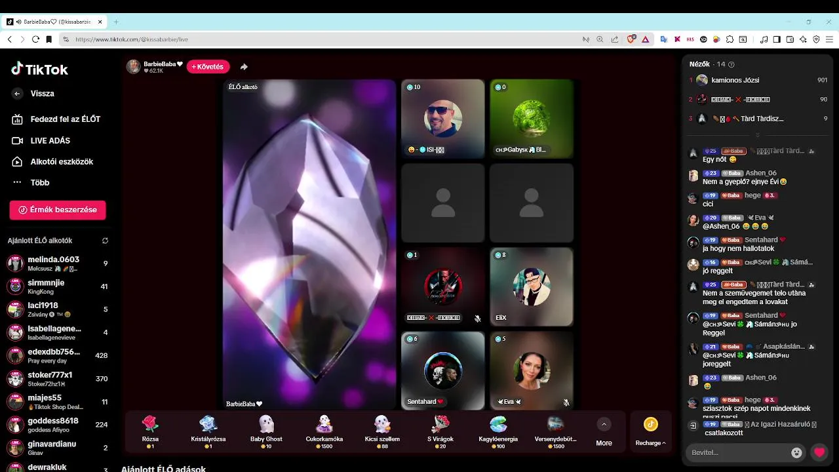Open stoker777x1 live channel
The image size is (839, 472).
pos(58,378)
